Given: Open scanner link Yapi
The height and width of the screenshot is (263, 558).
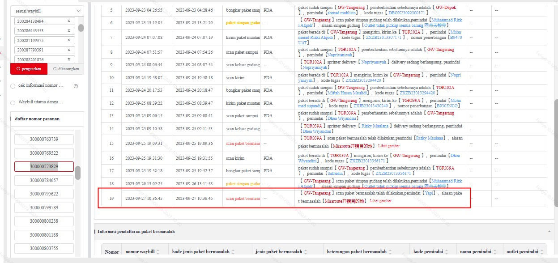Looking at the screenshot, I should (x=430, y=193).
